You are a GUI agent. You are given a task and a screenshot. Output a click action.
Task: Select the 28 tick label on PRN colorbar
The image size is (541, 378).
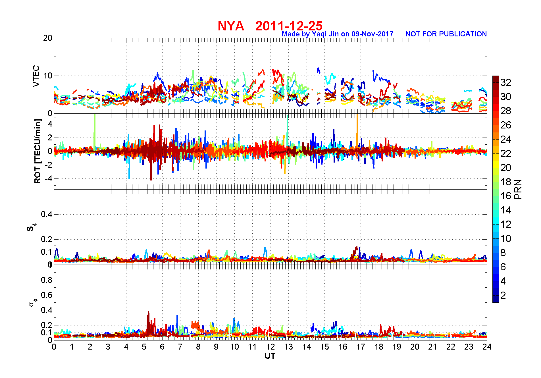(x=506, y=111)
